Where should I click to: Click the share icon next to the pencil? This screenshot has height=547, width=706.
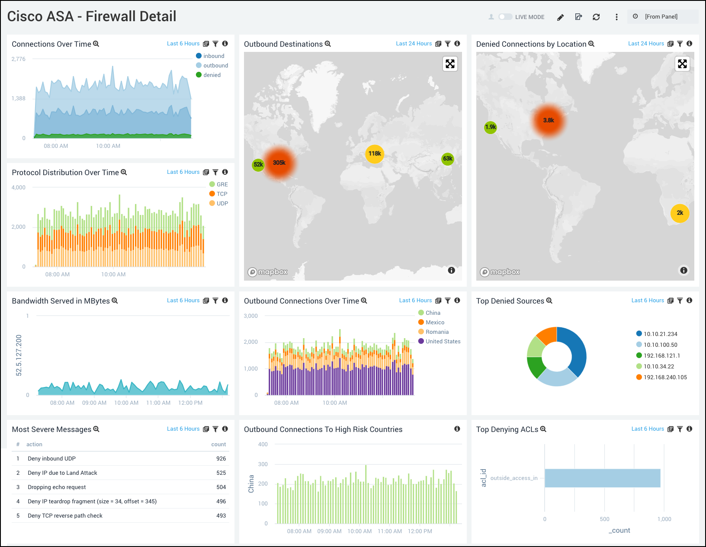coord(578,17)
